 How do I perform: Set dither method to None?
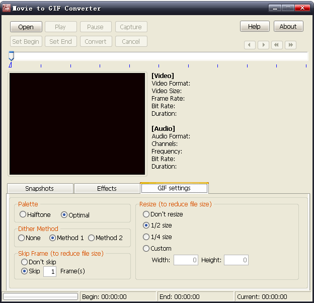29,238
